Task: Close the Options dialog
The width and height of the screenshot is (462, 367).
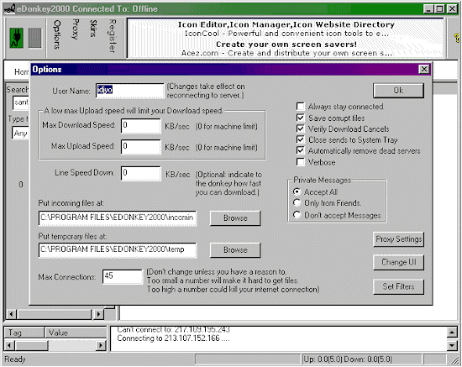Action: [x=423, y=69]
